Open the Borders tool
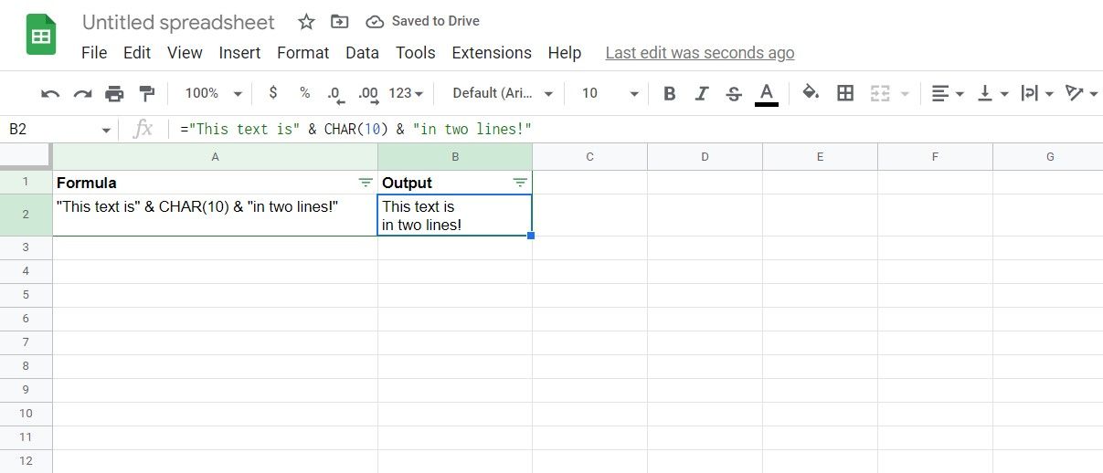This screenshot has width=1103, height=473. tap(845, 93)
